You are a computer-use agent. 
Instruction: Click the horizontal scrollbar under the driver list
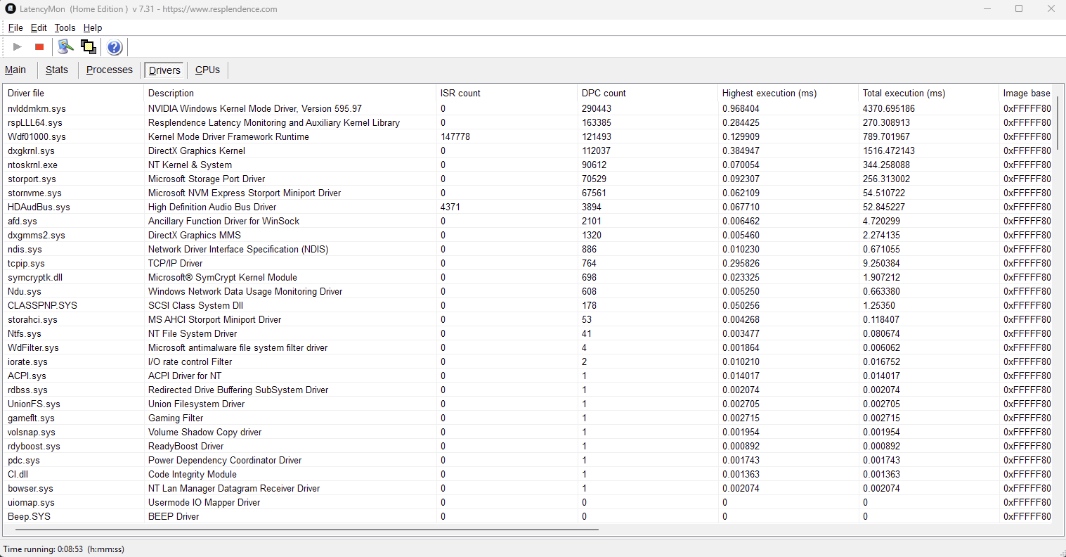(302, 529)
